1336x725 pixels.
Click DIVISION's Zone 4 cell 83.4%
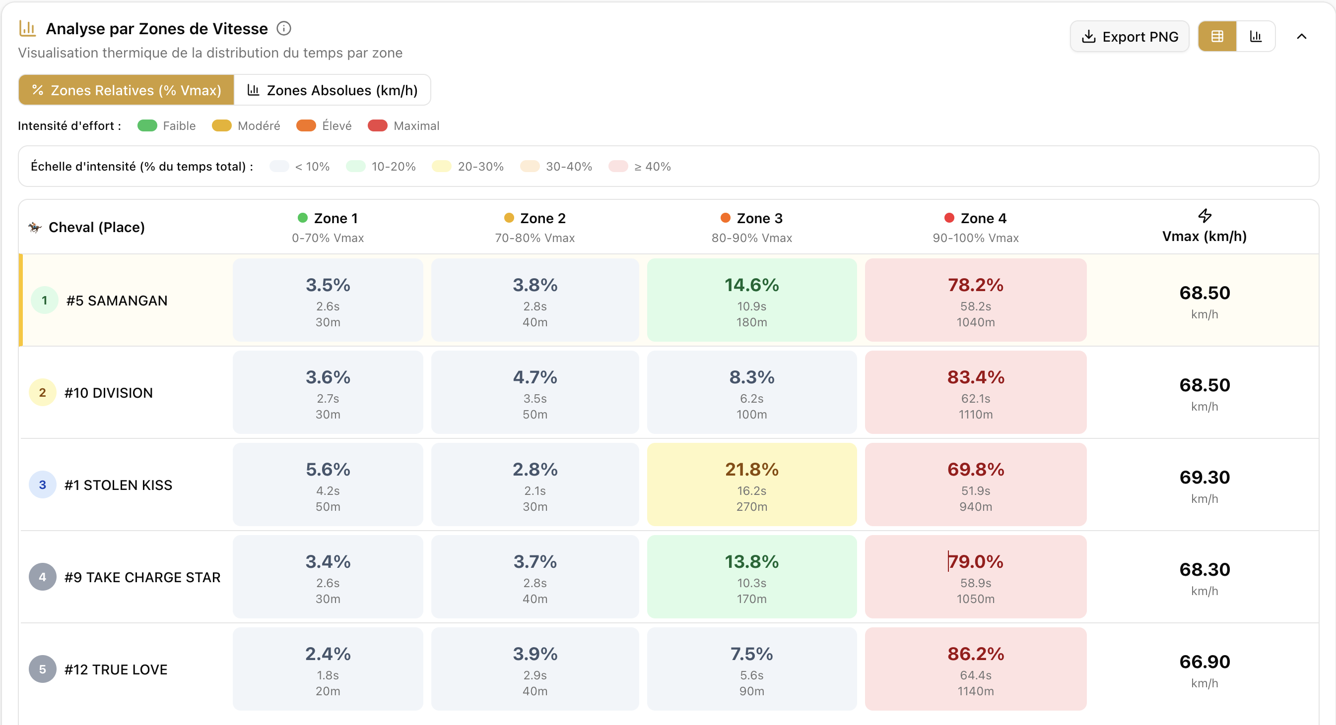976,392
